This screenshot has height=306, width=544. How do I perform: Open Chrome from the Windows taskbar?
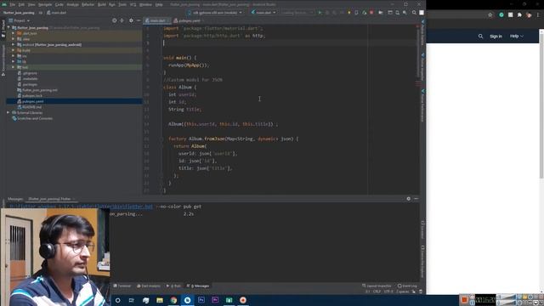coord(173,300)
